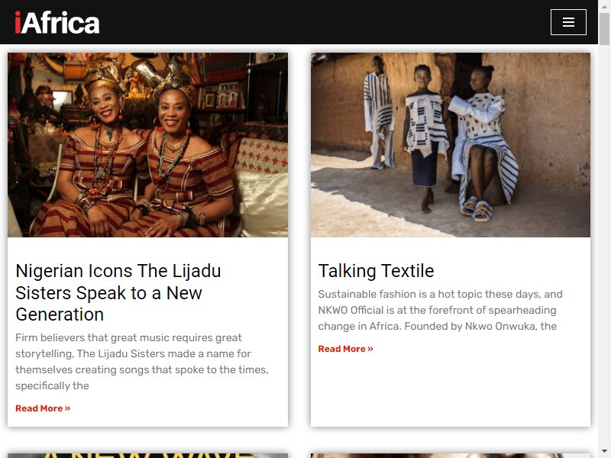Click the scrollbar down arrow
Image resolution: width=611 pixels, height=458 pixels.
coord(604,451)
